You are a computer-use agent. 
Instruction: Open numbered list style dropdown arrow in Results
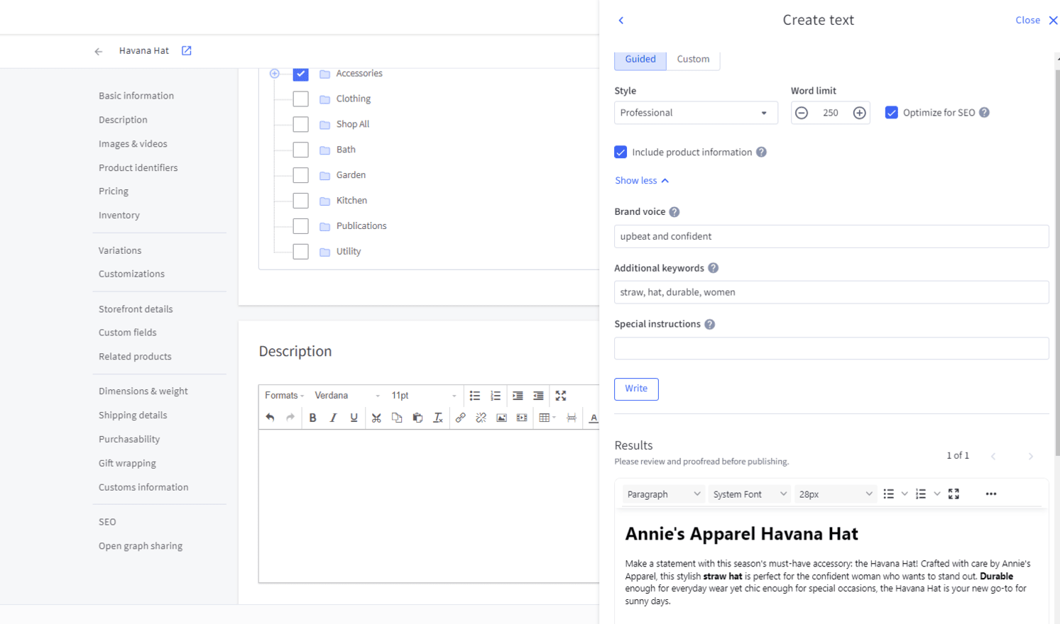click(x=937, y=494)
